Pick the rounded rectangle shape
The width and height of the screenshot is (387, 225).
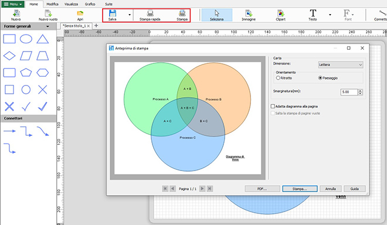point(9,73)
